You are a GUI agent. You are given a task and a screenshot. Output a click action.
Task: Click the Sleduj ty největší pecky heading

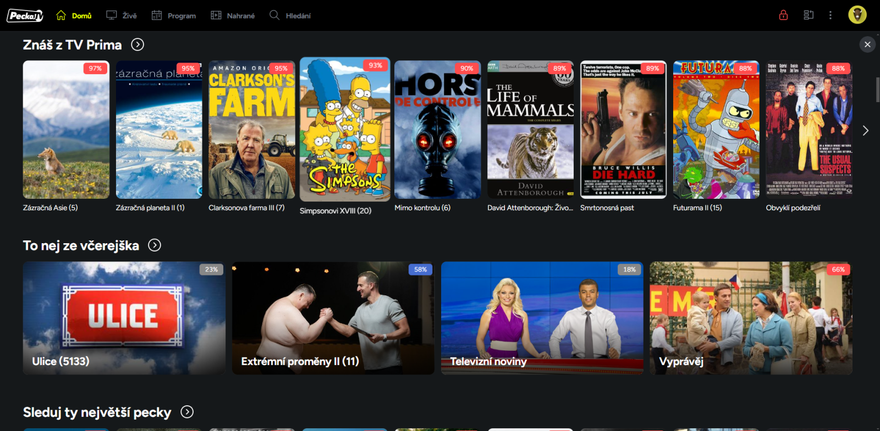(x=97, y=412)
